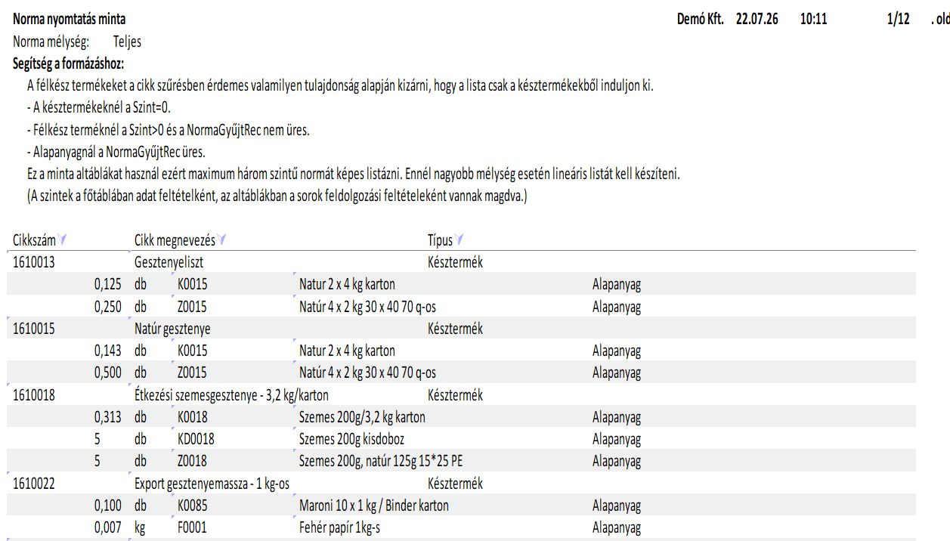Click the KD0018 component code
The width and height of the screenshot is (950, 541).
click(196, 439)
